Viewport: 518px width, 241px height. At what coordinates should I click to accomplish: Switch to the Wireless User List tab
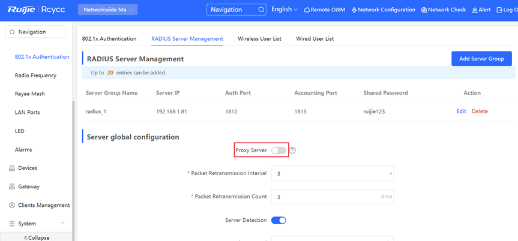click(x=259, y=38)
